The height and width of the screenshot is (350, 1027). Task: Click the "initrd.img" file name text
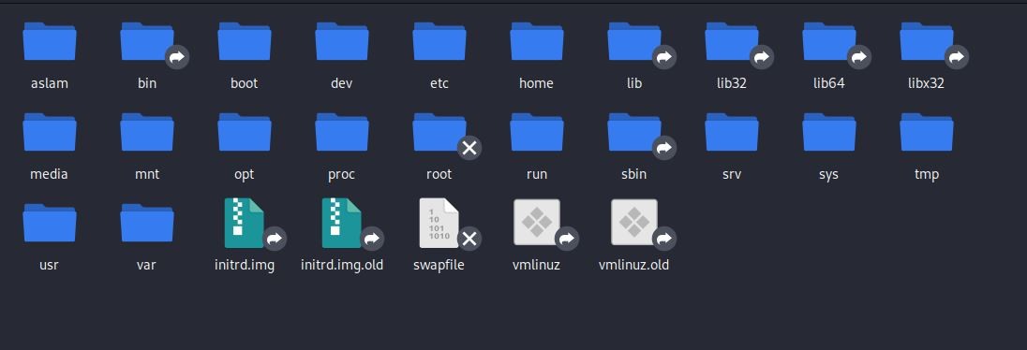245,266
